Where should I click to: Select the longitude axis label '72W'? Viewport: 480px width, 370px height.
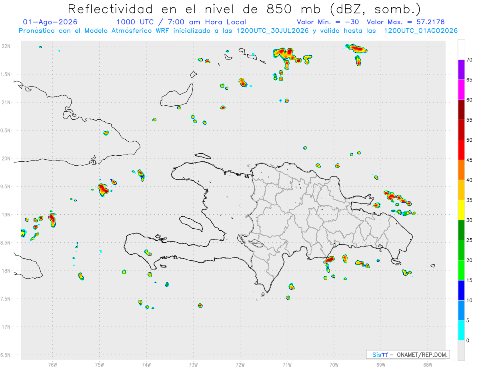point(240,364)
